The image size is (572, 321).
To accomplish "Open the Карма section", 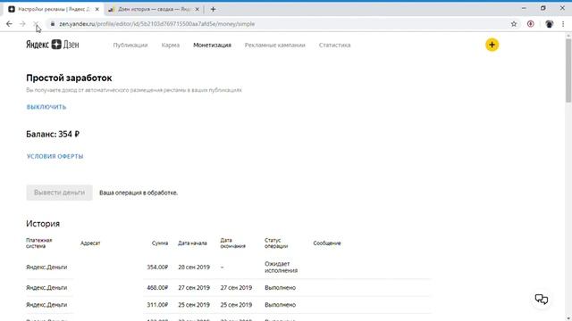I will 171,45.
